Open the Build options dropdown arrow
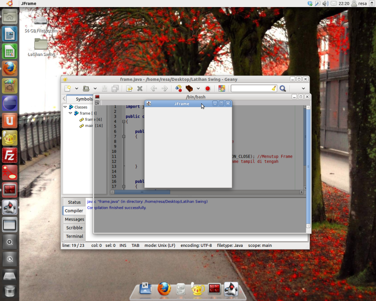Screen dimensions: 376x301 198,88
